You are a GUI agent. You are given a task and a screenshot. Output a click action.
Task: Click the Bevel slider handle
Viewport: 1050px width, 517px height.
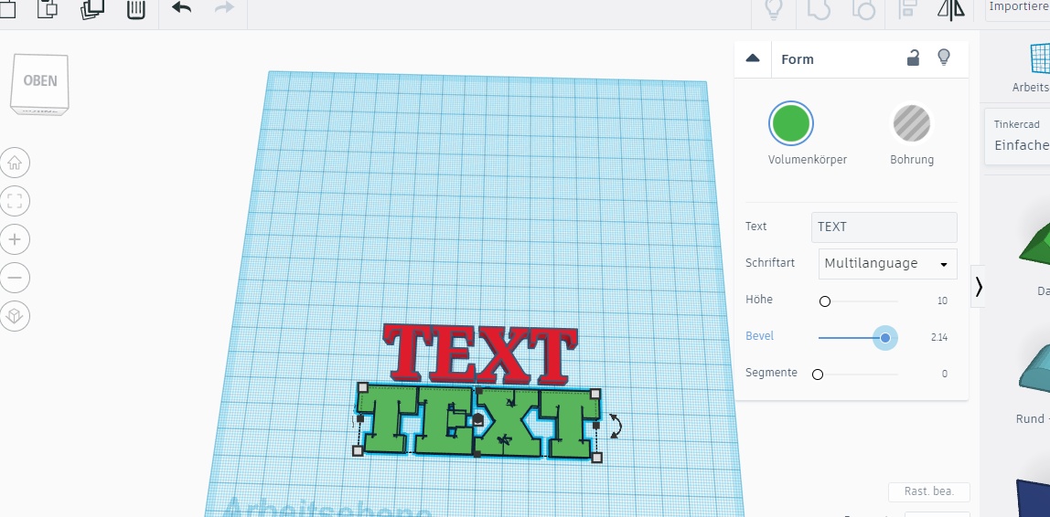[885, 338]
